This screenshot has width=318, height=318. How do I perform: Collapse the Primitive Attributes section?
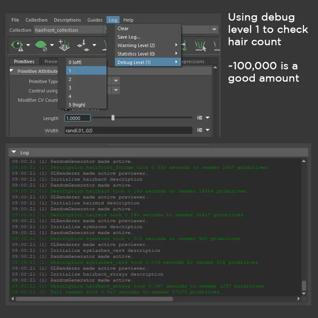tap(11, 70)
